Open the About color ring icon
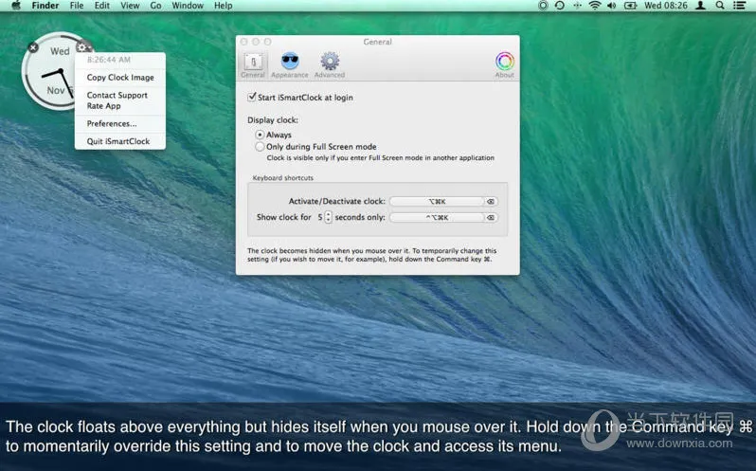This screenshot has width=756, height=471. coord(504,65)
